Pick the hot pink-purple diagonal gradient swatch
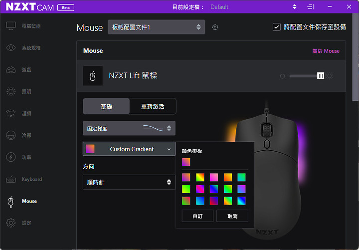359x250 pixels. pyautogui.click(x=200, y=189)
